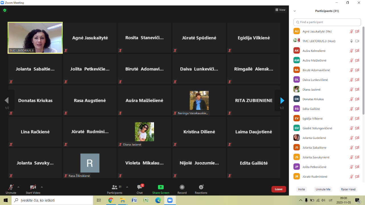This screenshot has height=205, width=365.
Task: Go to previous page of video tiles
Action: pos(7,101)
